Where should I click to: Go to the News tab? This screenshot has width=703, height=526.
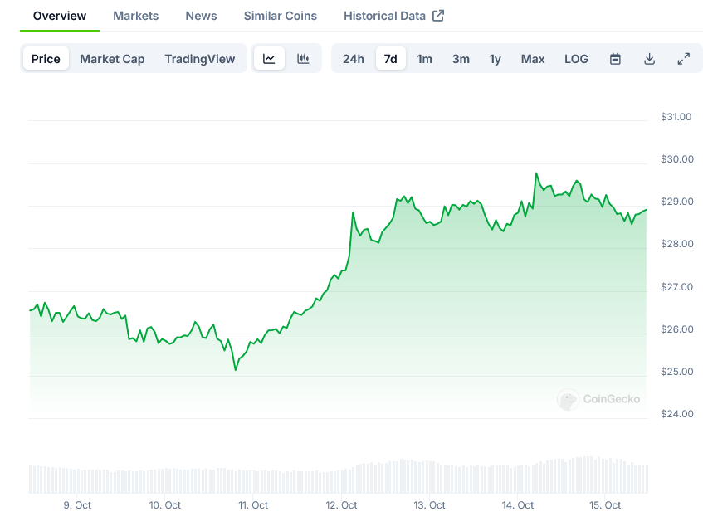(201, 16)
